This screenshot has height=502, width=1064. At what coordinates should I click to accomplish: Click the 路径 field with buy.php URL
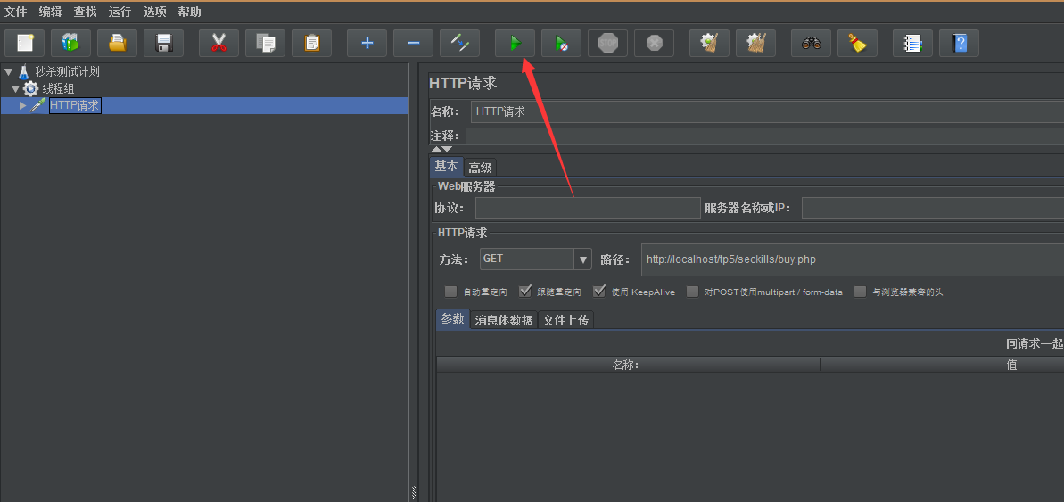853,259
